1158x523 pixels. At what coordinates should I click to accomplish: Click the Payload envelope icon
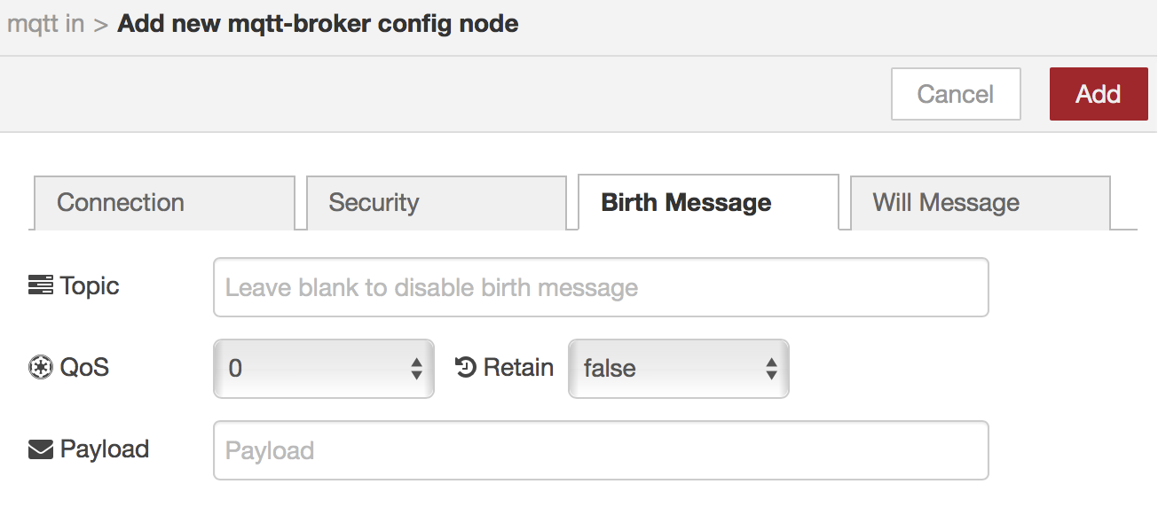41,449
